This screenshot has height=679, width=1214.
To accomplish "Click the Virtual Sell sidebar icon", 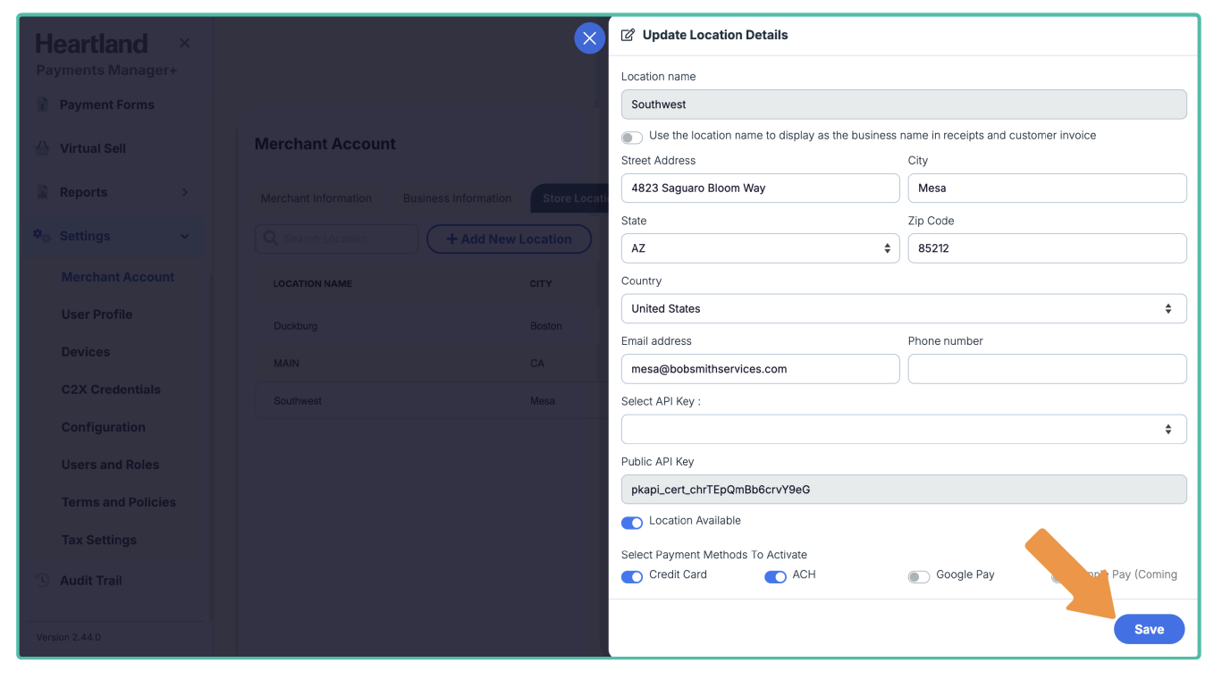I will click(x=42, y=148).
